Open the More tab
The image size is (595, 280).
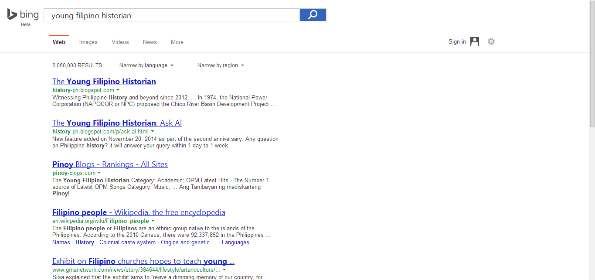177,42
